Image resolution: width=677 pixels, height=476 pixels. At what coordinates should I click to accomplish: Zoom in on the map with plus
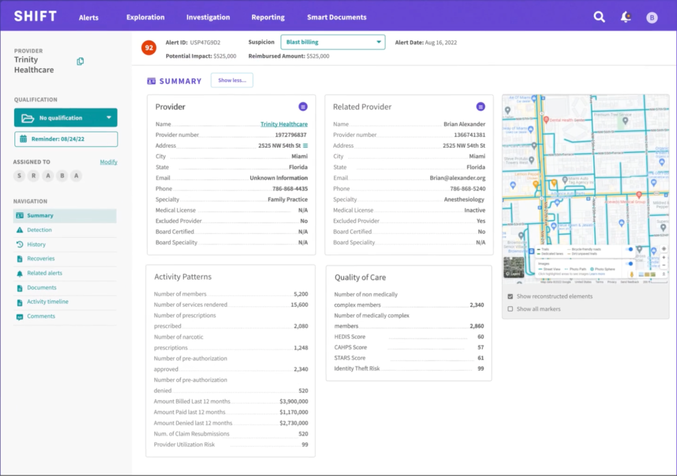pyautogui.click(x=664, y=258)
